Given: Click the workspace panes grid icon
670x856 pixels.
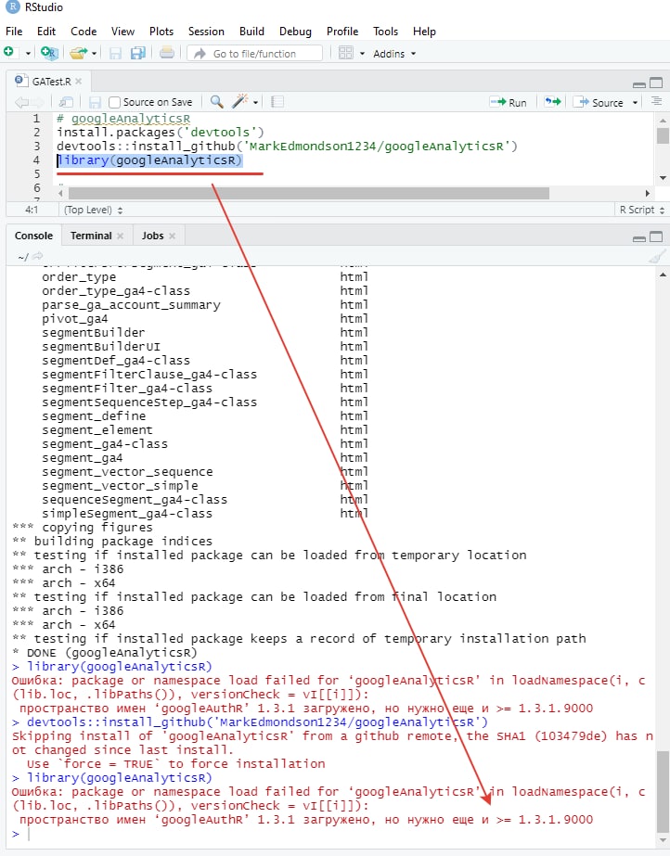Looking at the screenshot, I should [345, 53].
